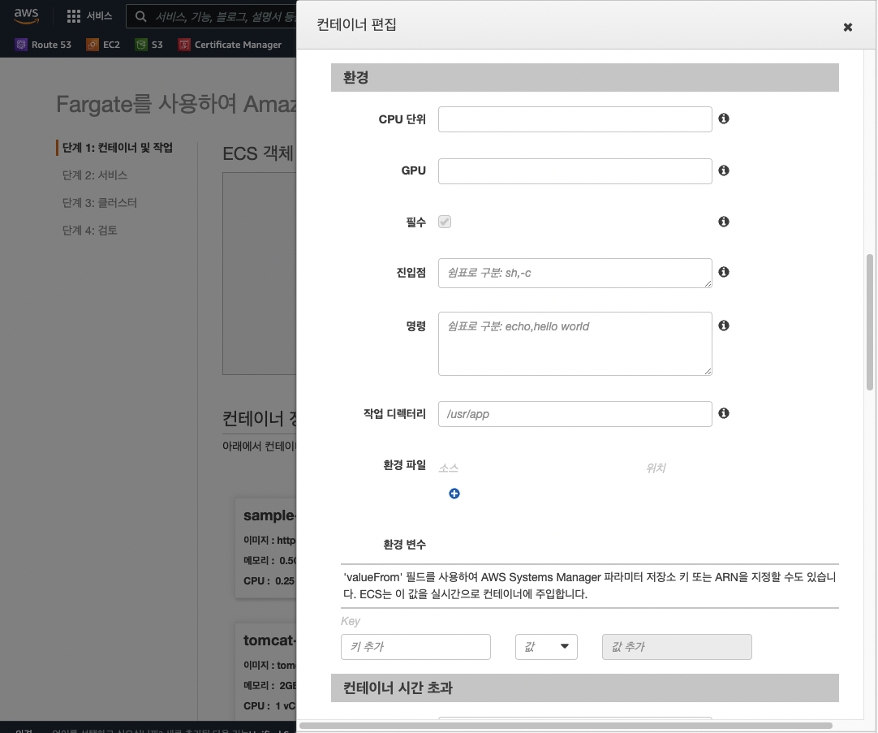Focus the CPU 단위 input field
The width and height of the screenshot is (878, 733).
tap(575, 119)
